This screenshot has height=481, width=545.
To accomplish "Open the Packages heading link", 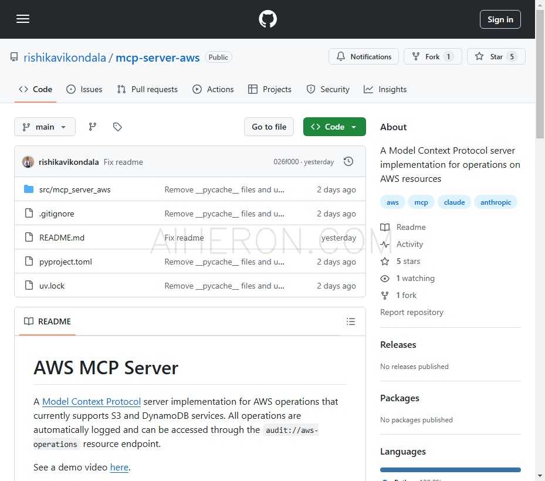I will tap(400, 398).
